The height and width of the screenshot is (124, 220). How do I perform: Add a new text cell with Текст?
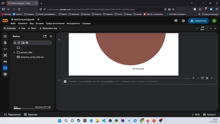tap(32, 28)
